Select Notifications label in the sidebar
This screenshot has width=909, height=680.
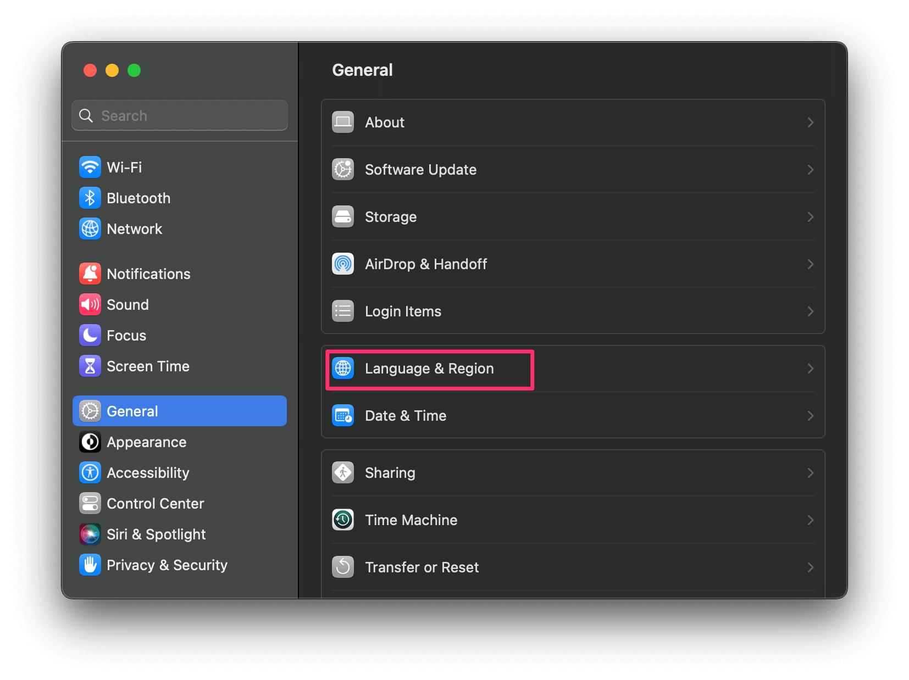pos(148,274)
